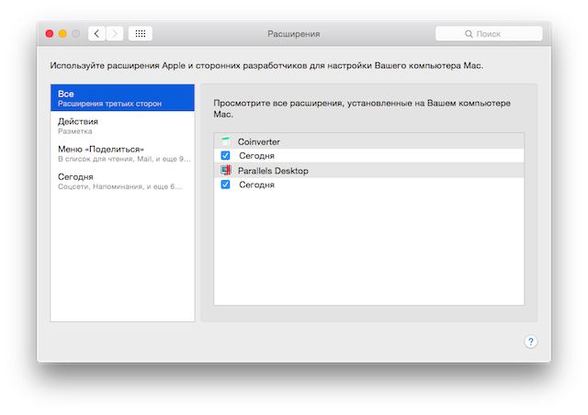Click the Разметка subtitle
This screenshot has width=588, height=415.
(x=75, y=131)
